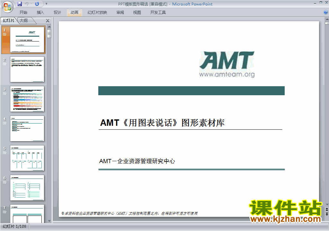Select slide 2 thumbnail
Image resolution: width=329 pixels, height=231 pixels.
(27, 69)
